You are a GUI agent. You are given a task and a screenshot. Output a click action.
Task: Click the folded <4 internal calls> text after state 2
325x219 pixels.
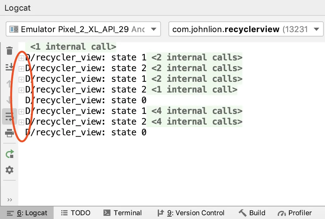pyautogui.click(x=197, y=122)
